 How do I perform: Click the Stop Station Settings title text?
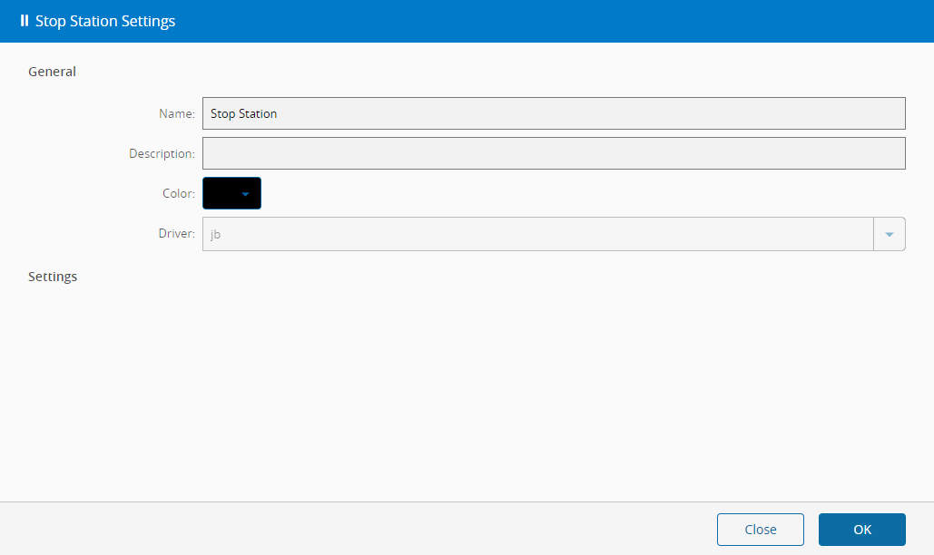tap(105, 22)
